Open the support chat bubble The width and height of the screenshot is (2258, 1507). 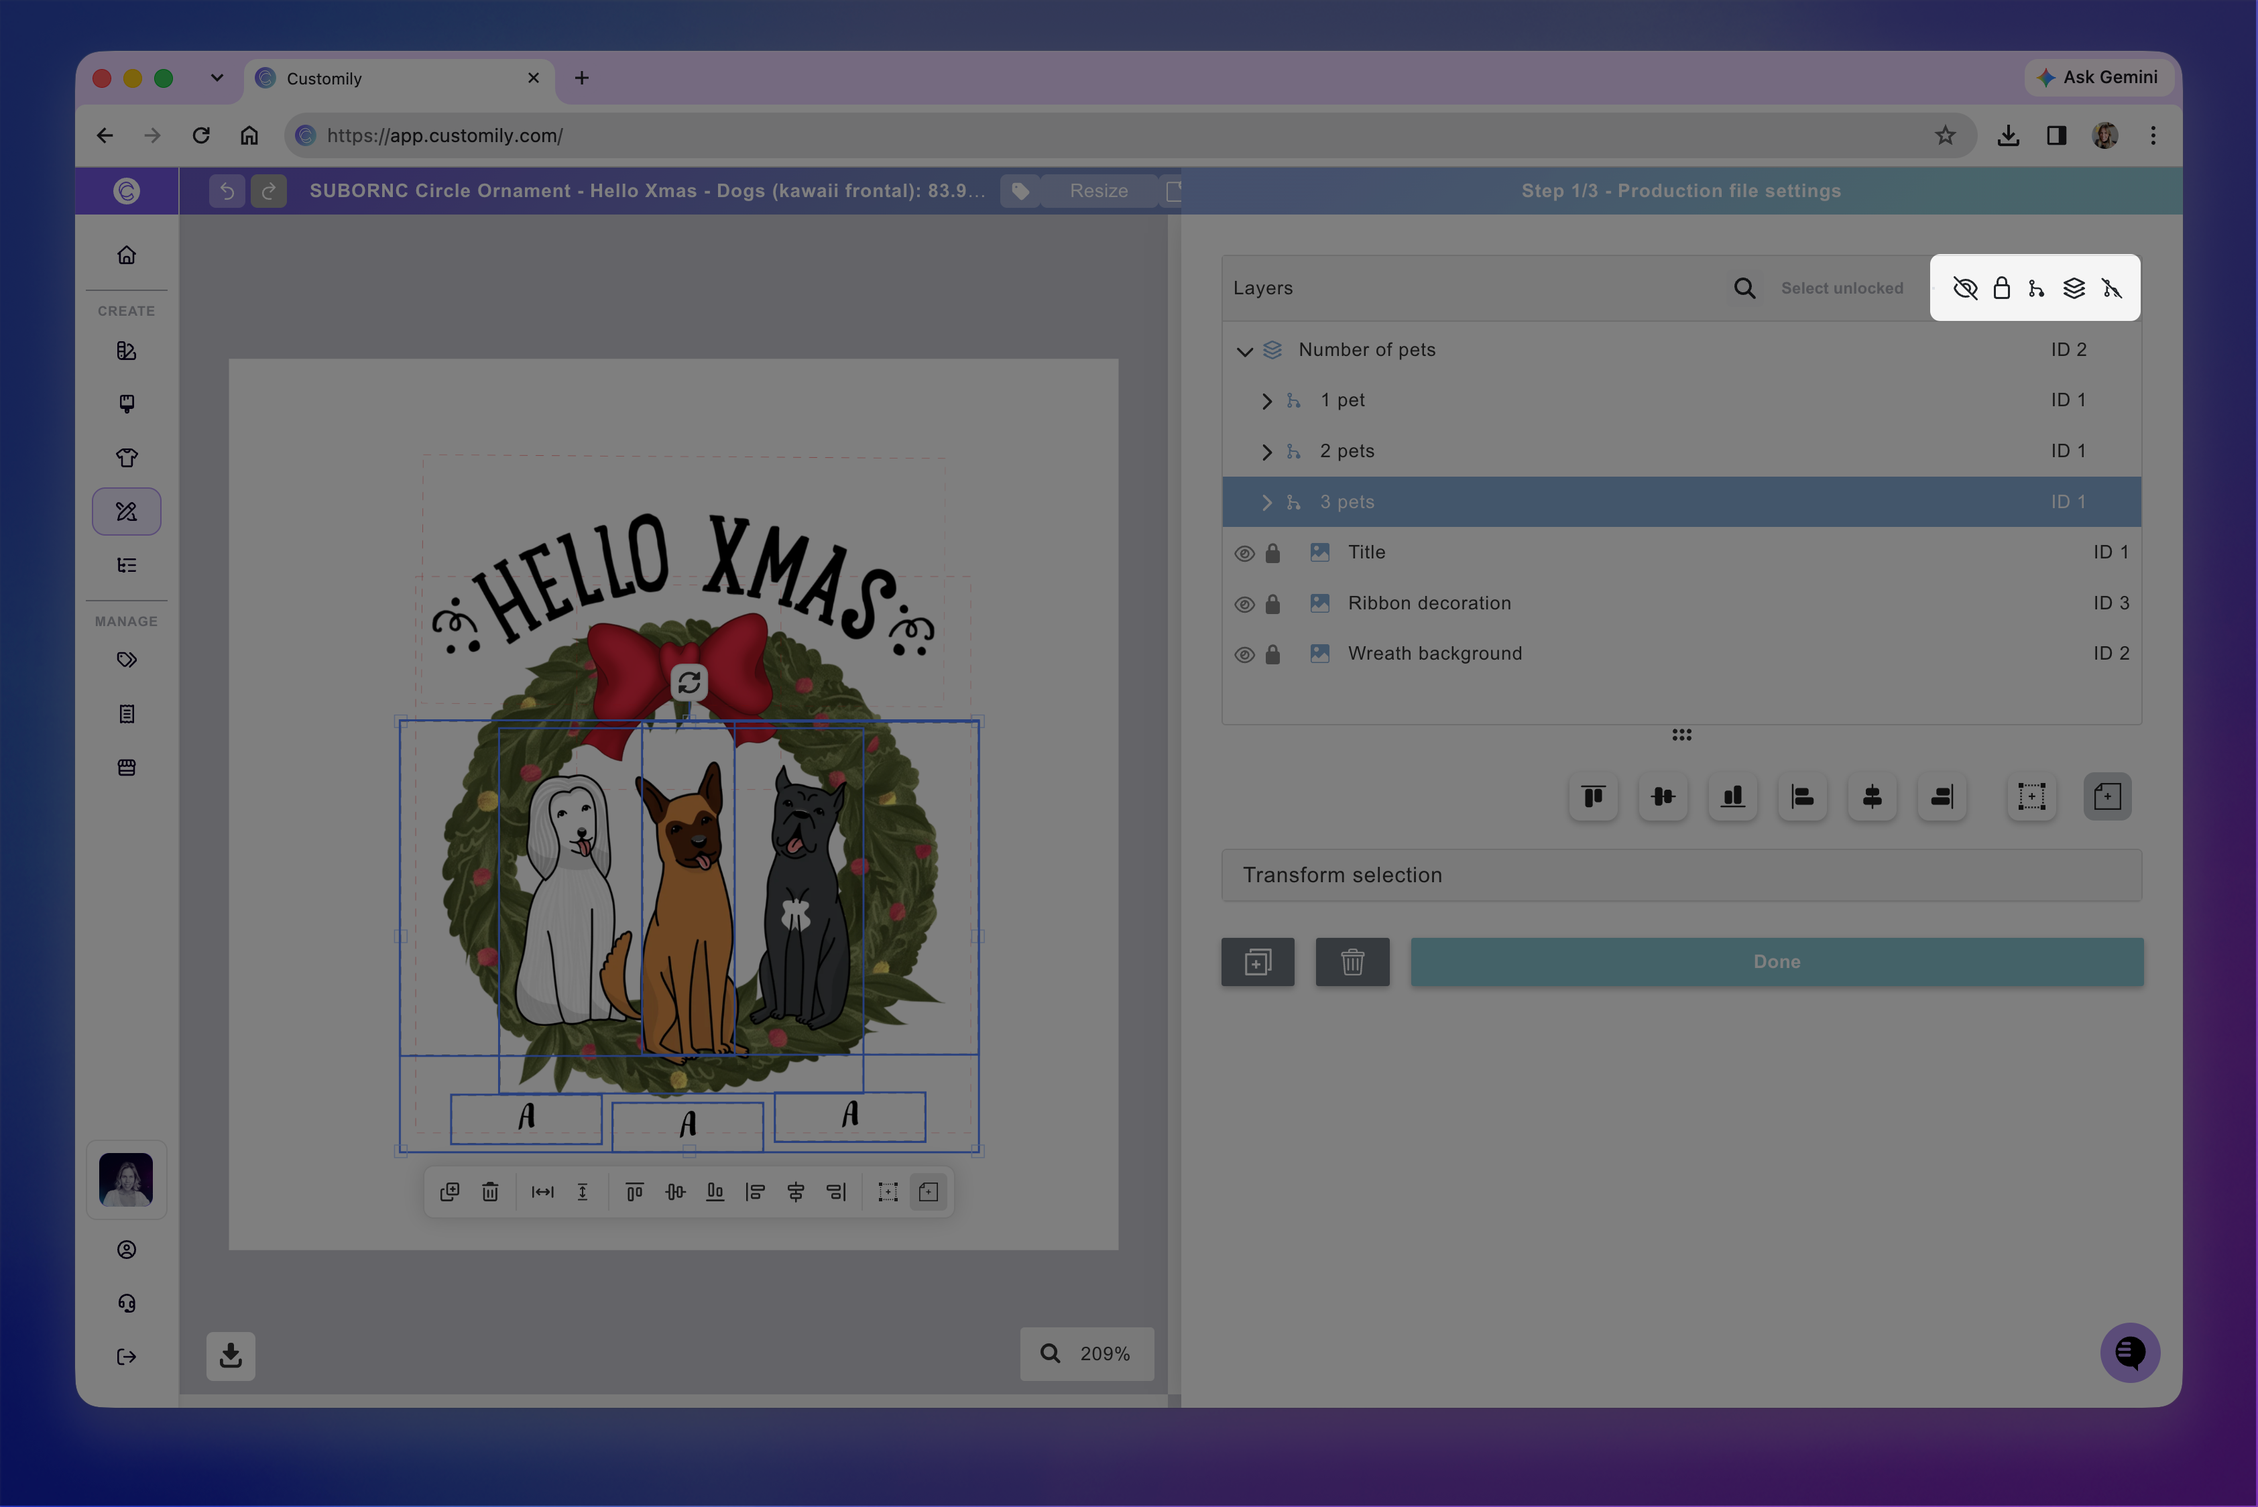click(2129, 1352)
